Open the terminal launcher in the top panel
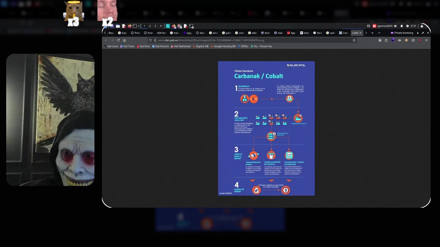440x247 pixels. click(135, 26)
